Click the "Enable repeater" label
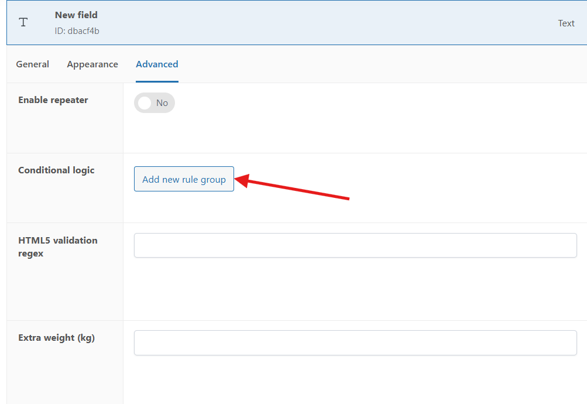This screenshot has width=587, height=404. tap(53, 100)
